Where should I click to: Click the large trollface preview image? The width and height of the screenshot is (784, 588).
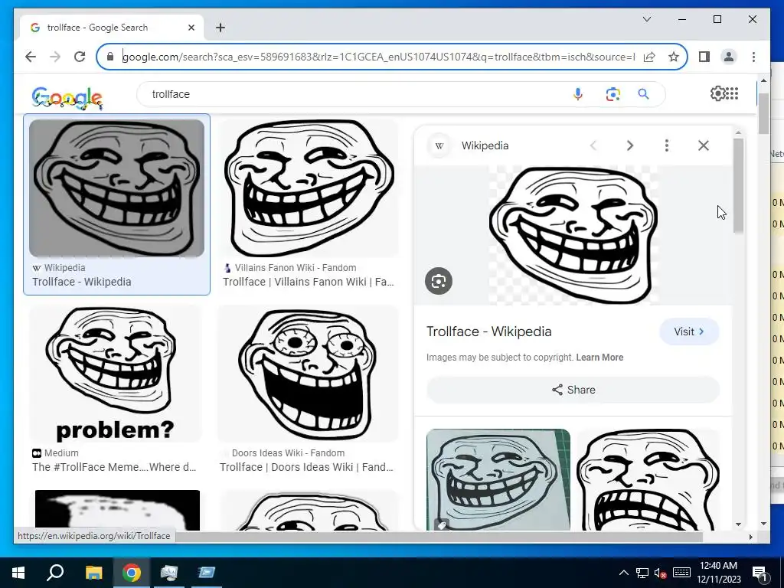(573, 235)
